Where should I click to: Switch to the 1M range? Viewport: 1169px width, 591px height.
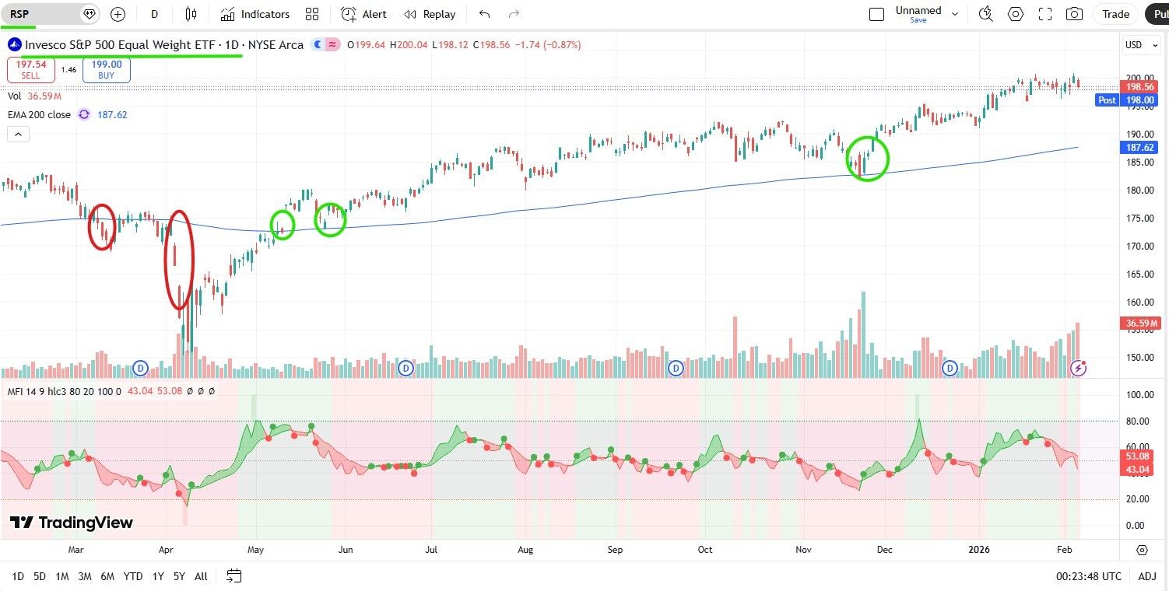click(62, 576)
